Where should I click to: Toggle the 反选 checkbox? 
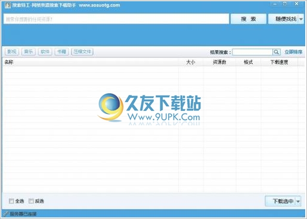(31, 201)
